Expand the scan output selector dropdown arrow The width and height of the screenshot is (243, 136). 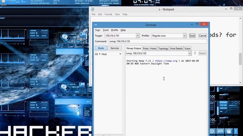click(190, 53)
